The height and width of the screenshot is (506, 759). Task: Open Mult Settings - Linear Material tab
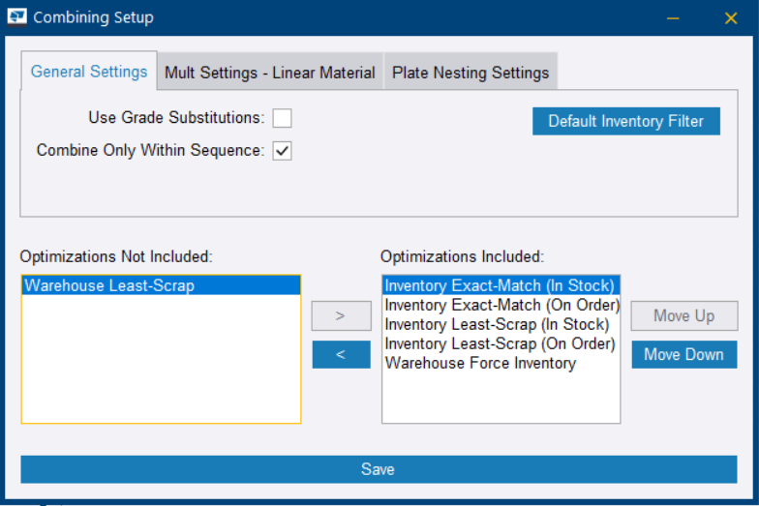270,73
